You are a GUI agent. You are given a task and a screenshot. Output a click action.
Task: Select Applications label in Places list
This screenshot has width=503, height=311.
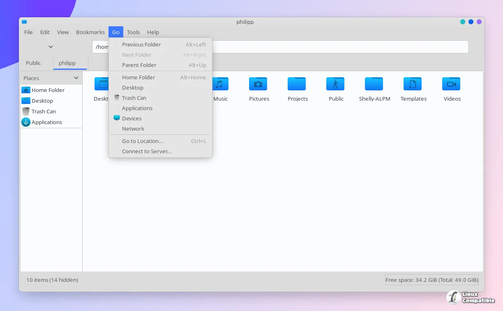47,122
